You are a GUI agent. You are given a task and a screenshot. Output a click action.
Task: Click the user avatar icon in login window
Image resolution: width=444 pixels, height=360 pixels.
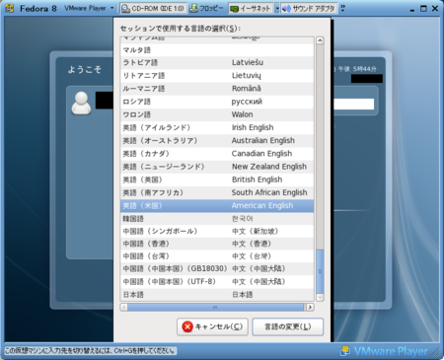point(81,103)
